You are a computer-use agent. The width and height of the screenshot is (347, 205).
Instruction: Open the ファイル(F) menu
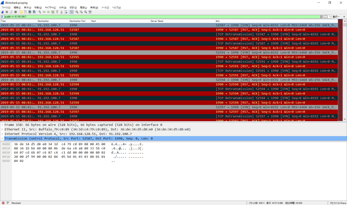pos(6,8)
